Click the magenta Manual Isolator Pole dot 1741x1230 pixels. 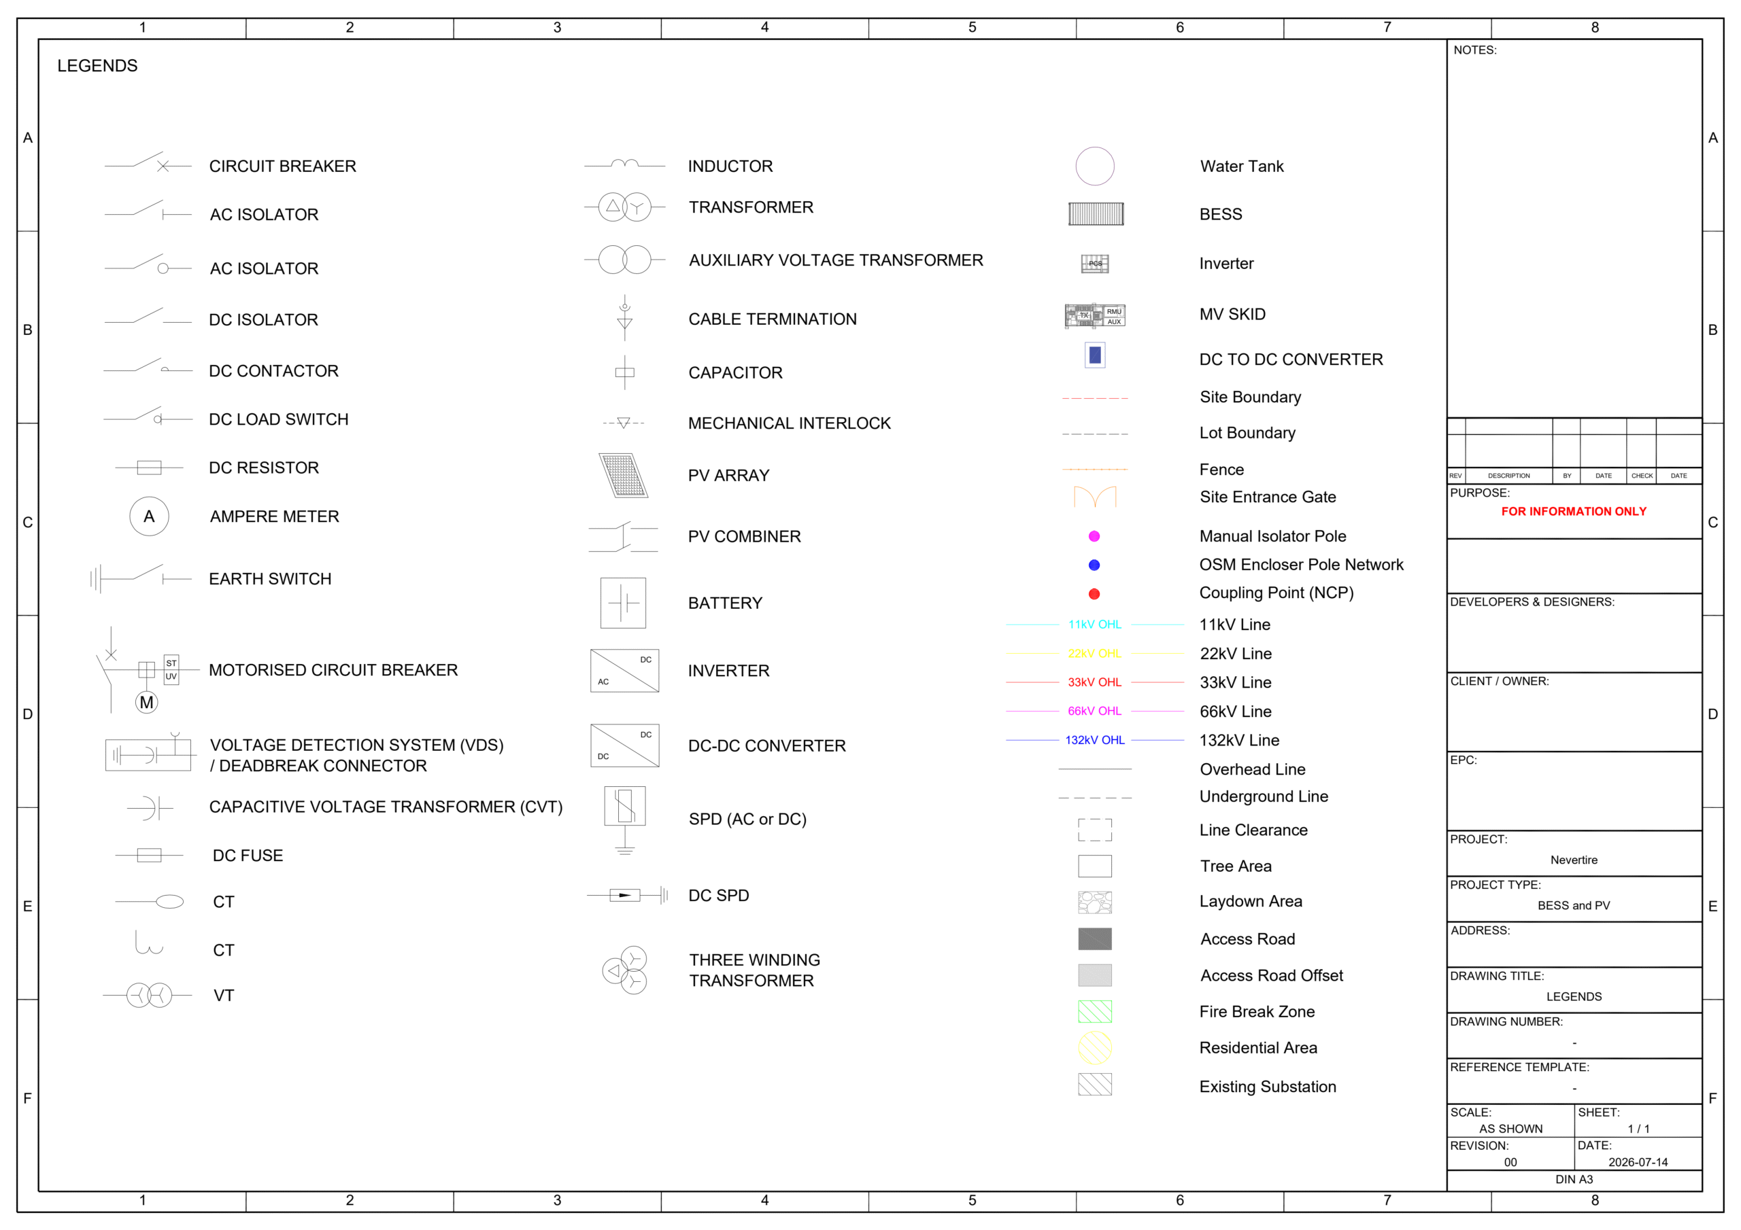1094,537
